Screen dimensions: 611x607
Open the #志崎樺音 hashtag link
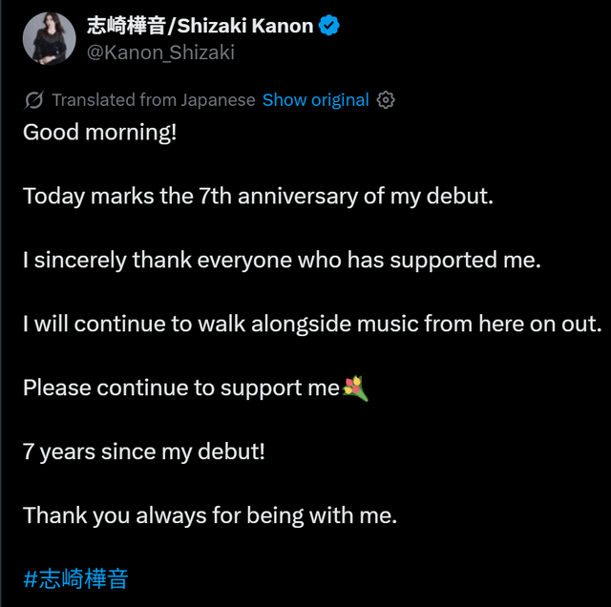pyautogui.click(x=75, y=578)
